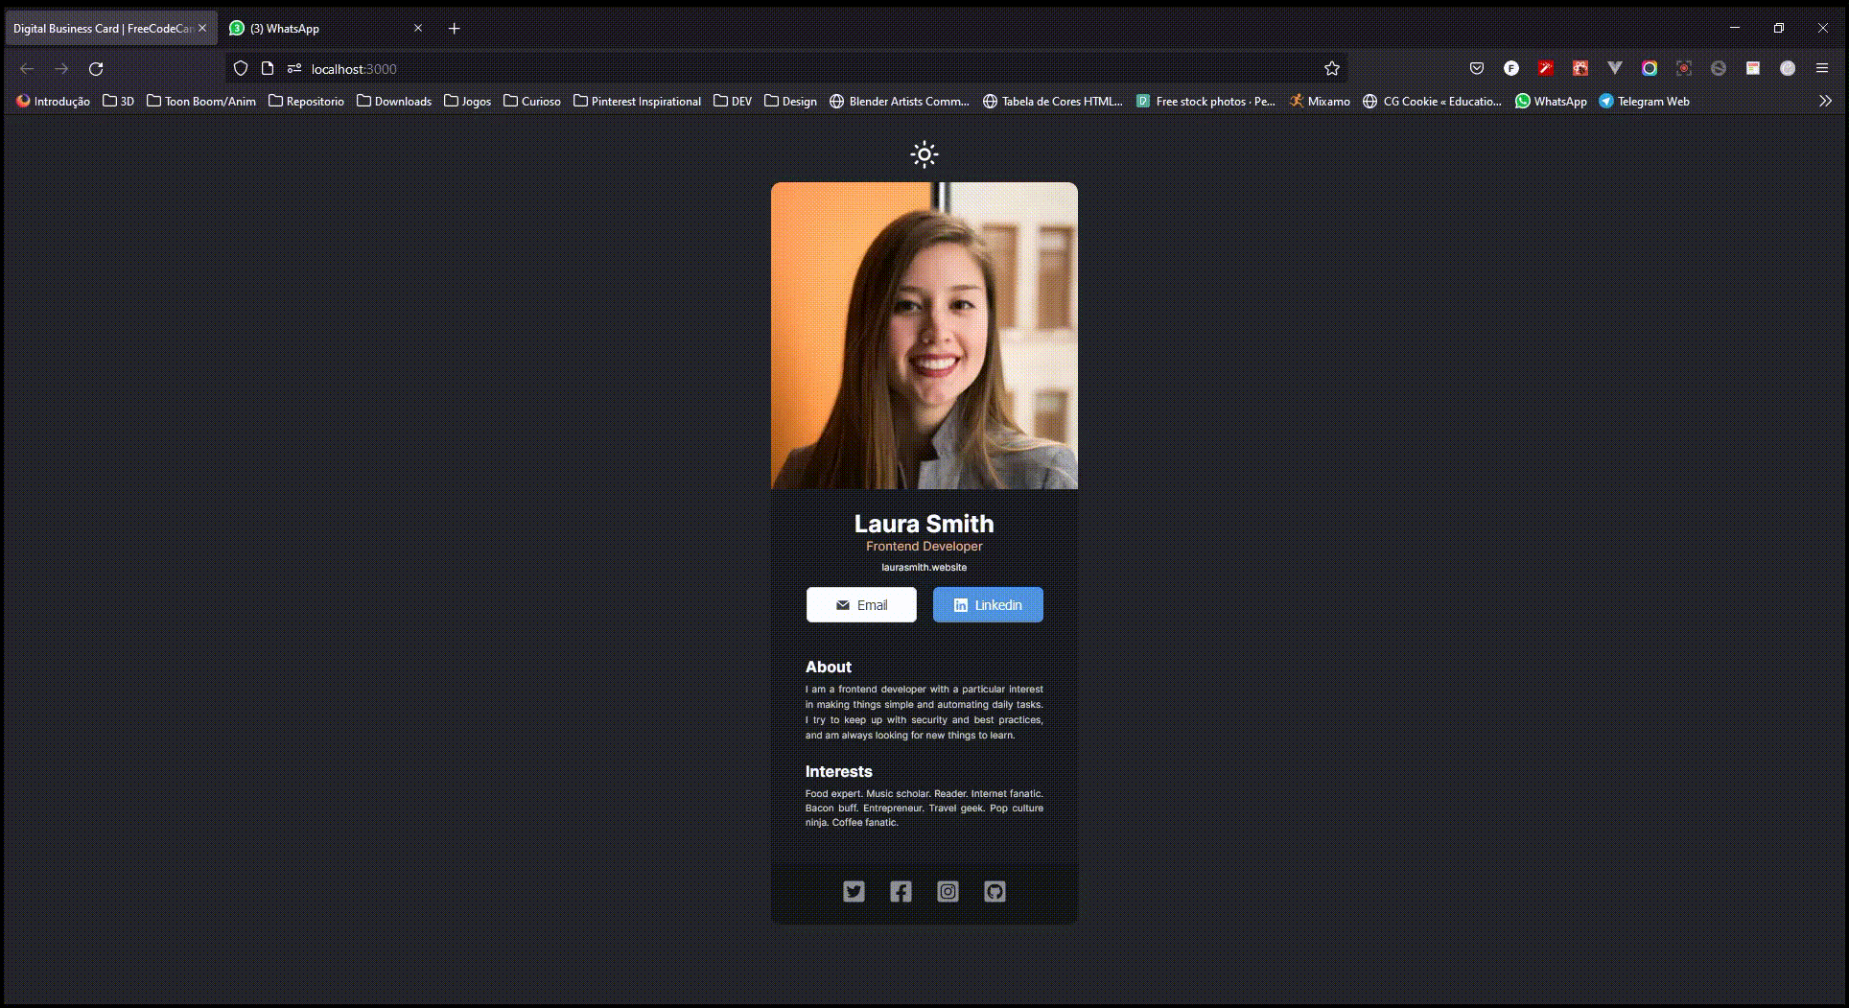Open the Twitter icon in card footer
This screenshot has width=1849, height=1008.
click(x=854, y=892)
